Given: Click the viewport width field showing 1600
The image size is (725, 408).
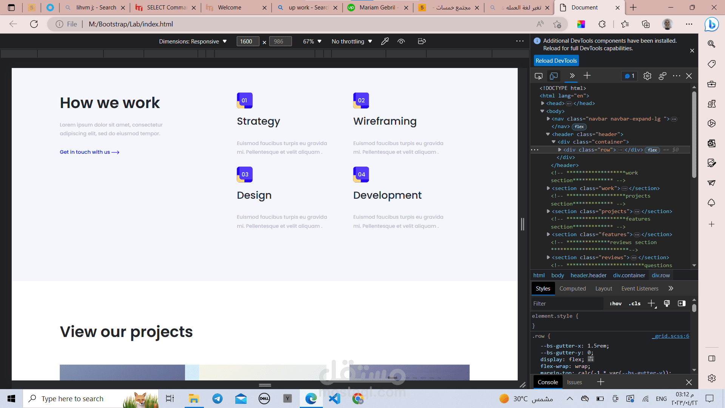Looking at the screenshot, I should point(247,41).
